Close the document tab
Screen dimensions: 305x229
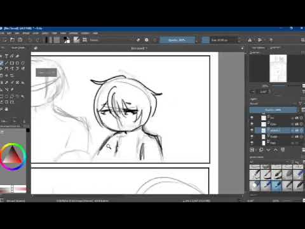point(242,48)
